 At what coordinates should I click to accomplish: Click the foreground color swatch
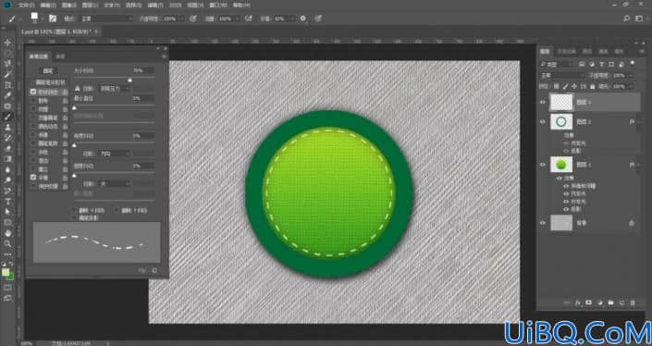coord(6,272)
